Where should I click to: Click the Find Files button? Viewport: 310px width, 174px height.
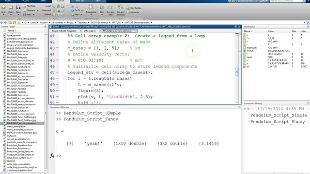pos(29,6)
